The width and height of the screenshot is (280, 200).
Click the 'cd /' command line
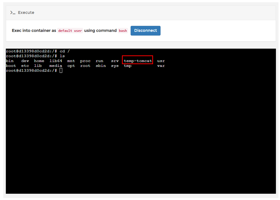38,51
